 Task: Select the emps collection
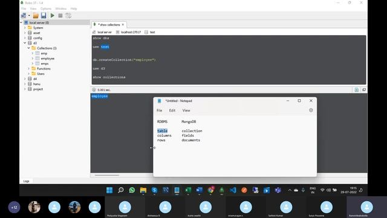pos(44,64)
